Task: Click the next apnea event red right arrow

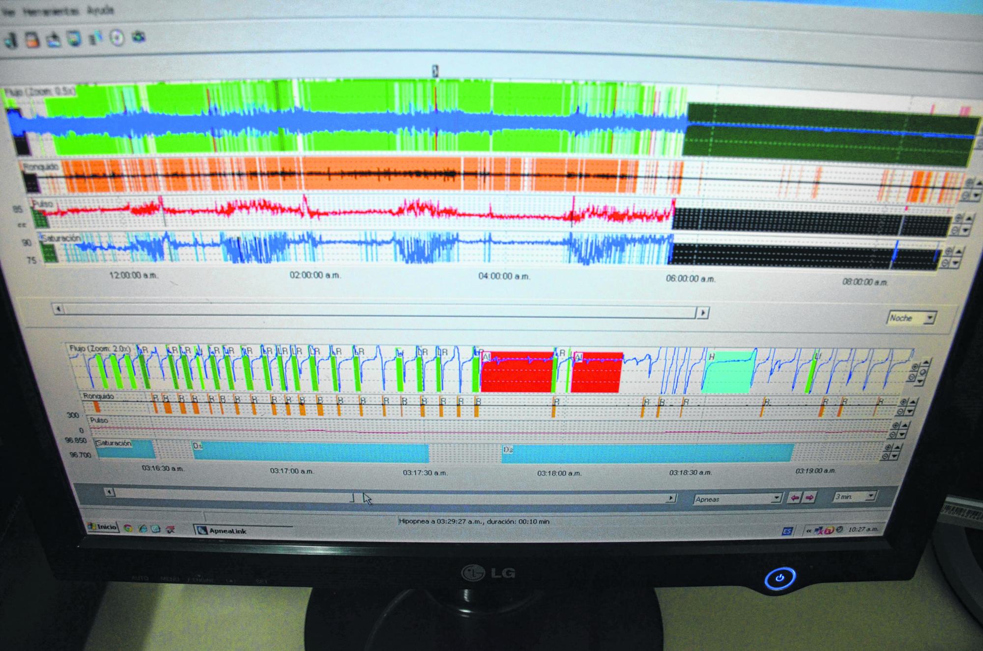Action: click(809, 498)
